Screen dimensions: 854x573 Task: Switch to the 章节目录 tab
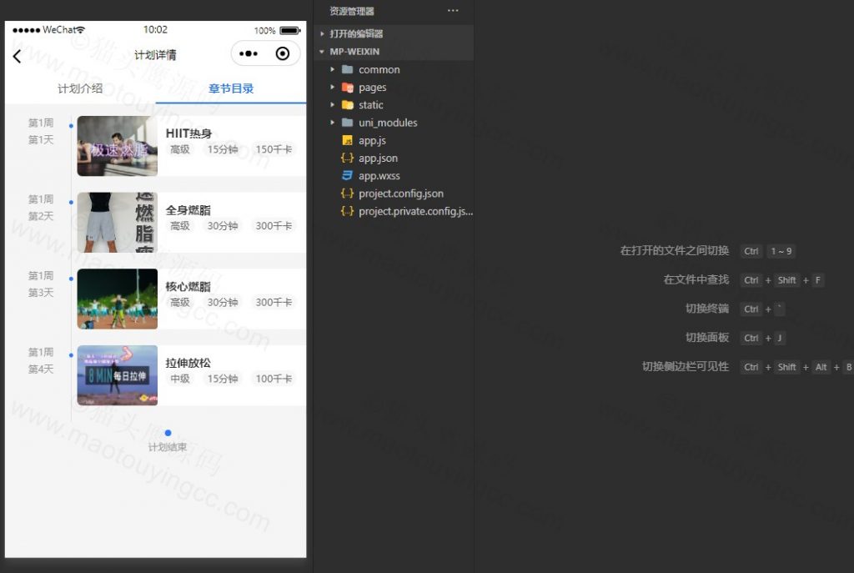tap(231, 88)
